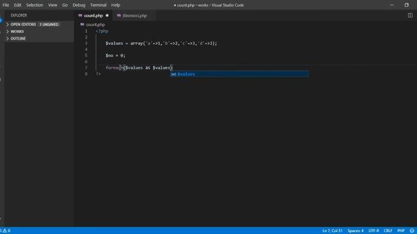Open the Terminal menu

(x=98, y=5)
